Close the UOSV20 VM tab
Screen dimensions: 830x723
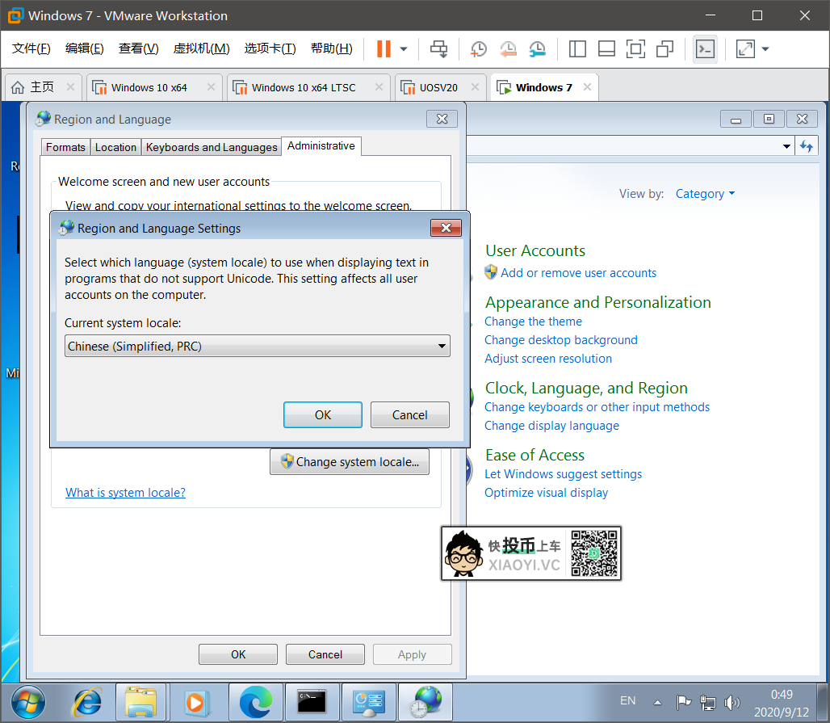(x=475, y=87)
